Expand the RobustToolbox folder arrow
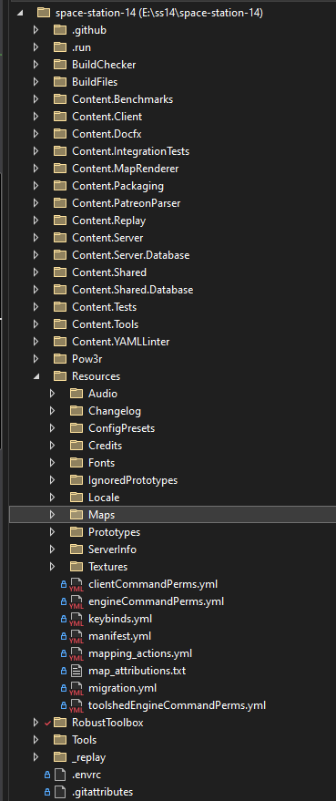The height and width of the screenshot is (801, 336). (36, 723)
